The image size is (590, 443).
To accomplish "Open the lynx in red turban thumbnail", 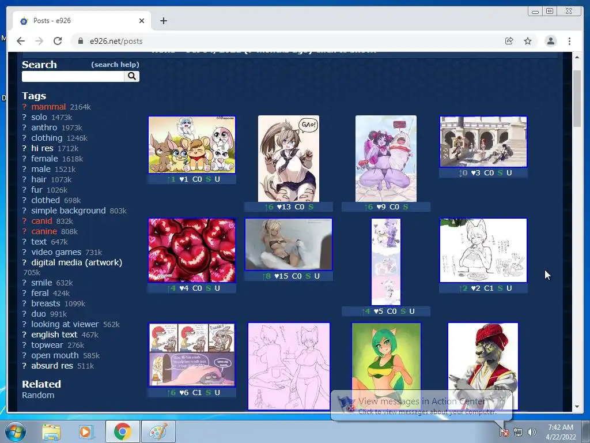I will tap(483, 366).
